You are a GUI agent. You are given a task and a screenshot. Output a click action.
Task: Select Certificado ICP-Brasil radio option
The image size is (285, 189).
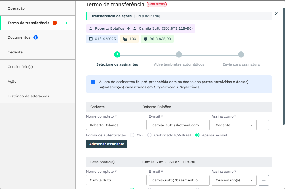pos(149,135)
